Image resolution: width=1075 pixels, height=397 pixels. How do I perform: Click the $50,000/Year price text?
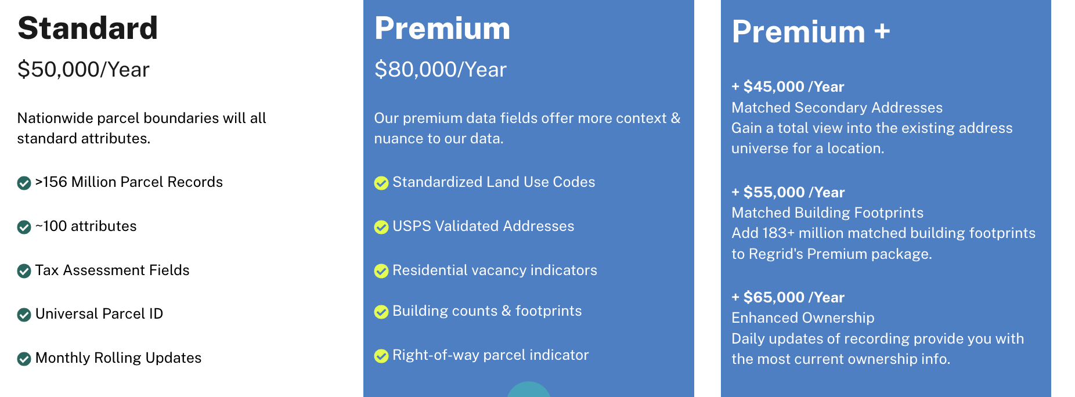point(84,70)
